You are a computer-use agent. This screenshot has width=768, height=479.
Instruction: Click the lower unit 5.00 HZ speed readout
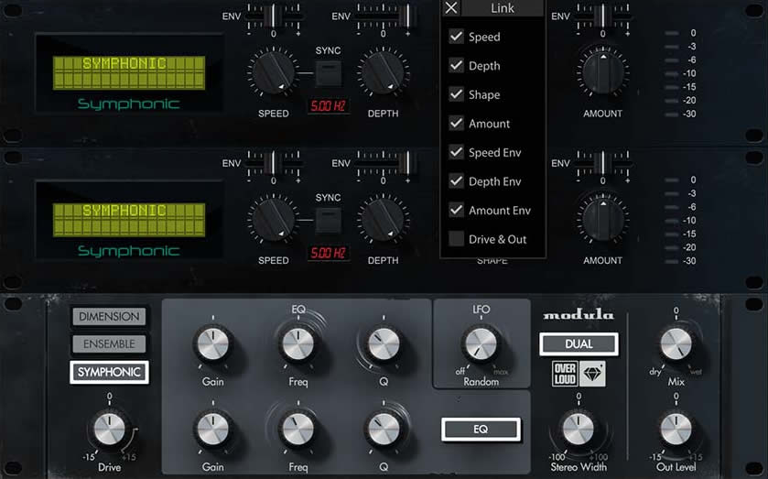(x=329, y=253)
